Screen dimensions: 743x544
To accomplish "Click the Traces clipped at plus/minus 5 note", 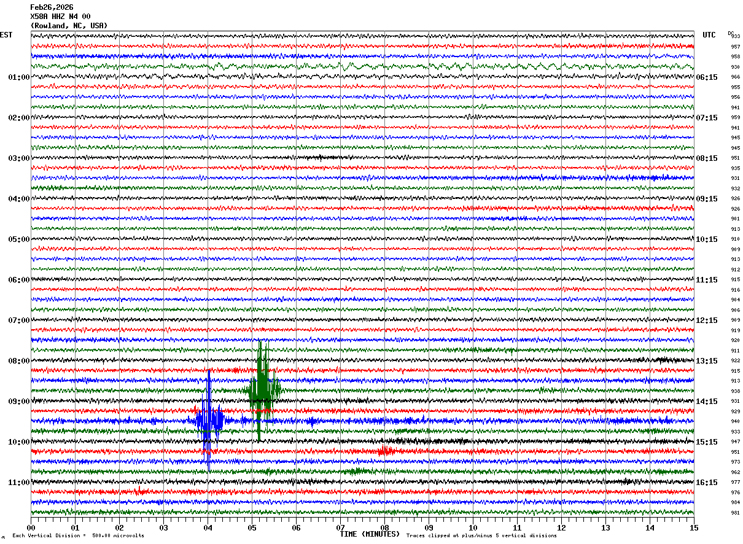I will point(481,535).
